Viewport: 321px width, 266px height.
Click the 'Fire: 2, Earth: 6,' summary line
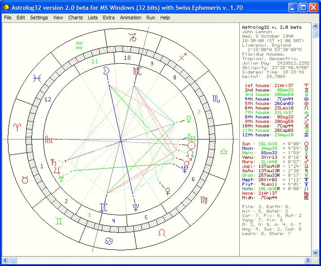[x=266, y=207]
